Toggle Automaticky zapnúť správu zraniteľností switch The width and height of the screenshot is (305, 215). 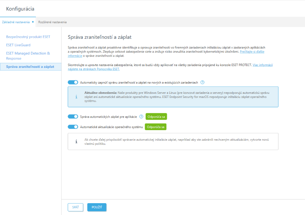[73, 82]
